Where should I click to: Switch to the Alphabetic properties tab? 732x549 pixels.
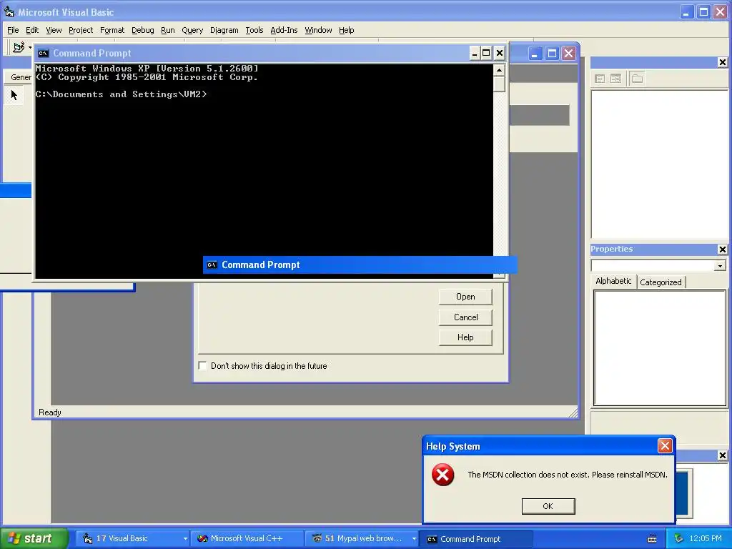click(613, 281)
